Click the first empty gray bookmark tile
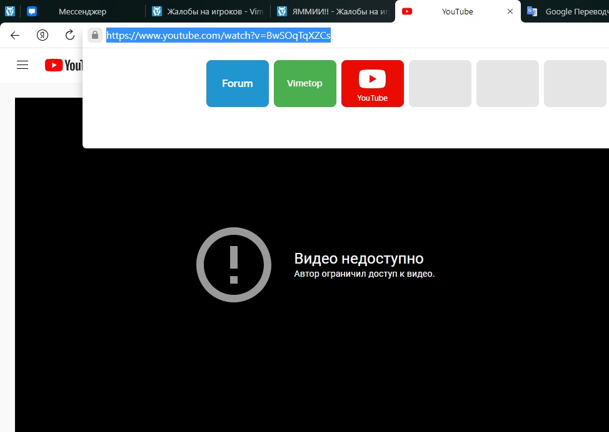Image resolution: width=609 pixels, height=432 pixels. pyautogui.click(x=440, y=83)
